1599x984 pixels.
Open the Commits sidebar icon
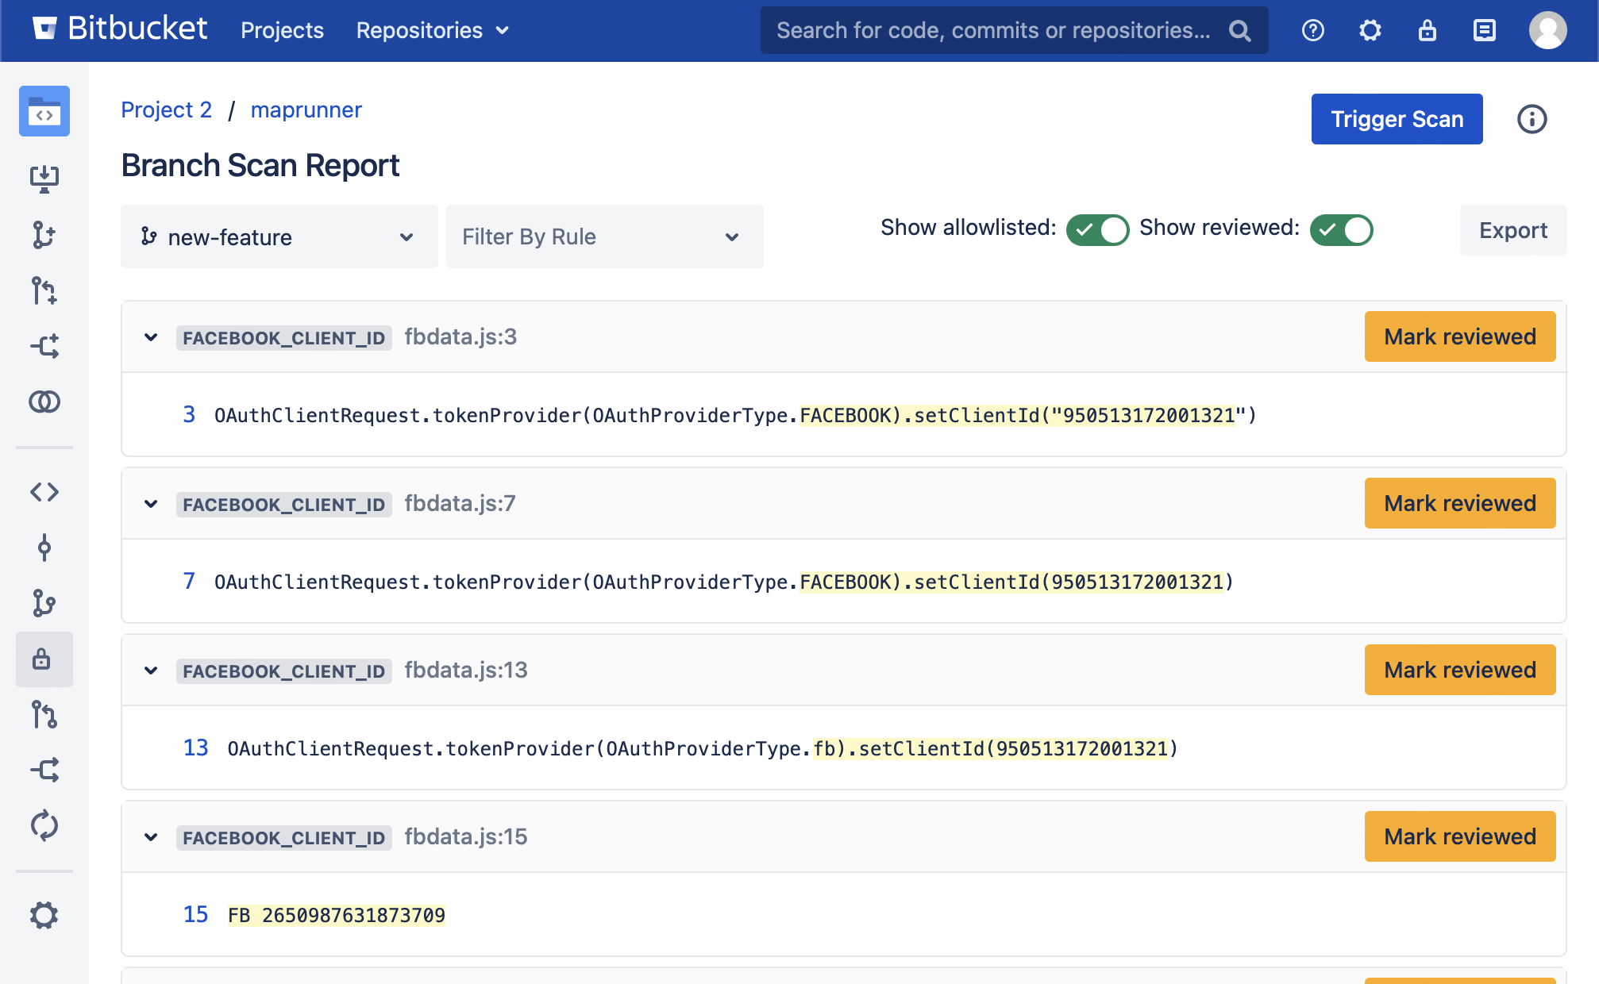pyautogui.click(x=44, y=548)
